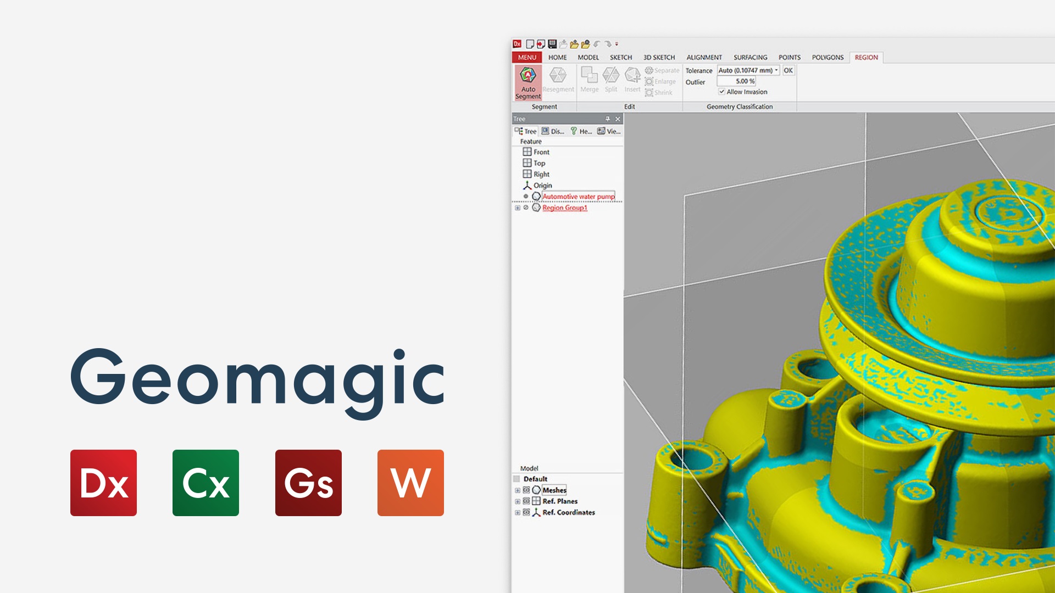Image resolution: width=1055 pixels, height=593 pixels.
Task: Open the MENU button in the ribbon
Action: 527,57
